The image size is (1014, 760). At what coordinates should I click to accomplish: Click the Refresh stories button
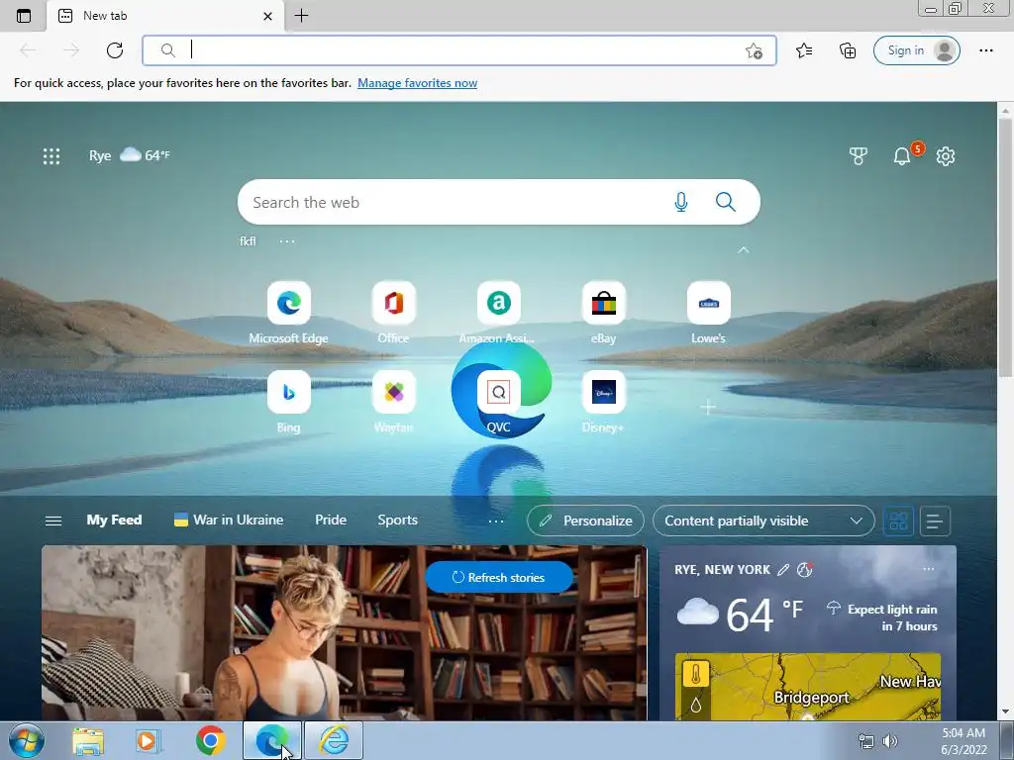(x=499, y=577)
